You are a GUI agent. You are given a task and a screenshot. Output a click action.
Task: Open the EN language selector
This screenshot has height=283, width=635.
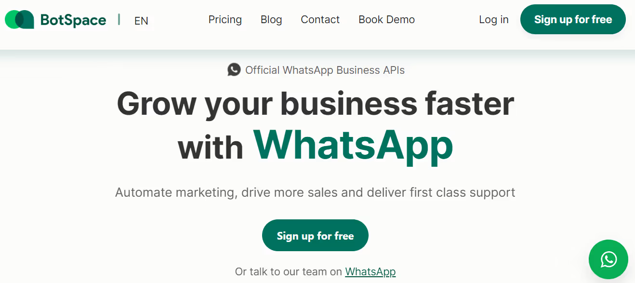(x=141, y=21)
